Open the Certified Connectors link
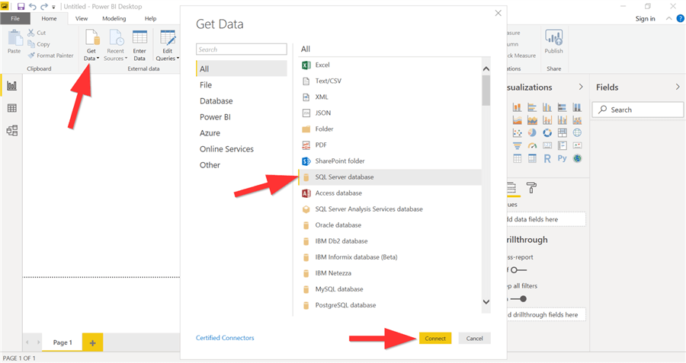Viewport: 686px width, 363px height. pyautogui.click(x=225, y=338)
